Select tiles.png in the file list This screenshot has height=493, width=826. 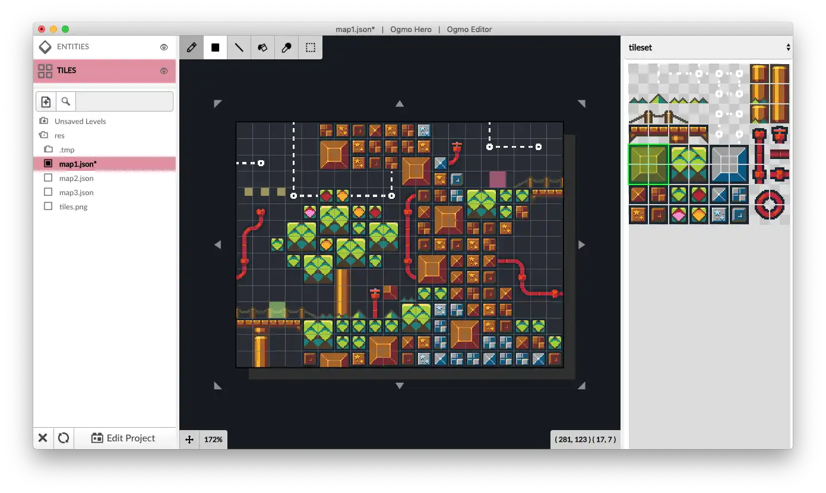(105, 206)
